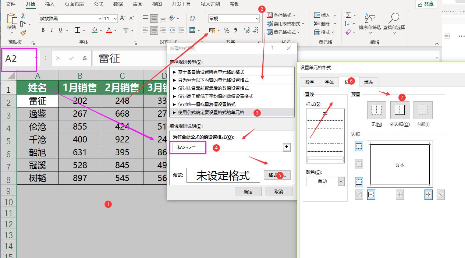Apply Percent style format
The image size is (465, 258).
(x=227, y=30)
